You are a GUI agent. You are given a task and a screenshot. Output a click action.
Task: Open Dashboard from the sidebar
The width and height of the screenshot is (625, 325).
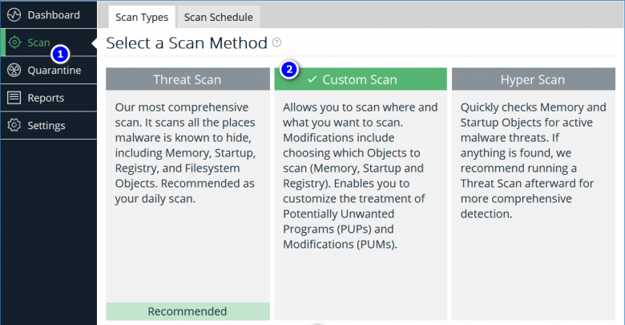tap(53, 14)
